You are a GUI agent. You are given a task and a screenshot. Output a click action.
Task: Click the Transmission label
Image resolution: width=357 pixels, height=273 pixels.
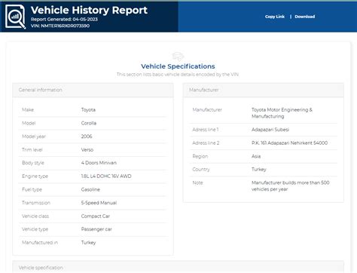coord(36,203)
